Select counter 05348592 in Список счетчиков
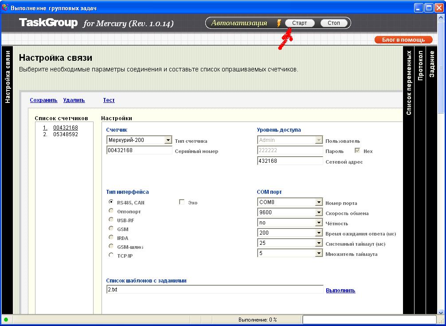 point(66,134)
